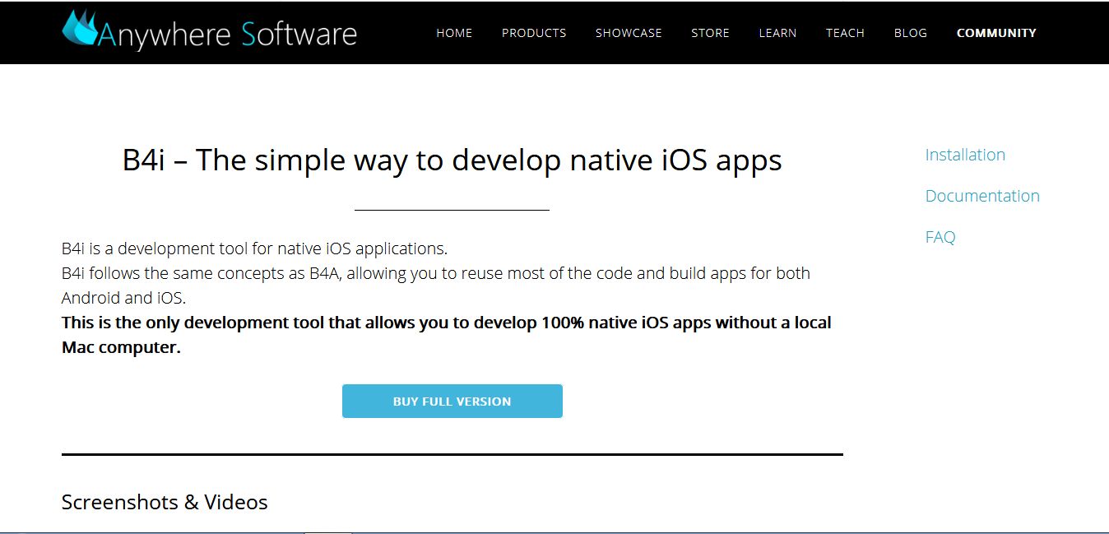Click the Screenshots & Videos heading
Viewport: 1109px width, 534px height.
point(165,502)
